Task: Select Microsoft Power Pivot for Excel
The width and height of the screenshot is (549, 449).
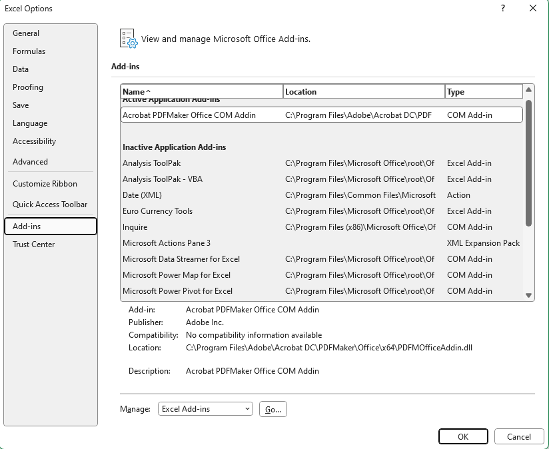Action: coord(176,291)
